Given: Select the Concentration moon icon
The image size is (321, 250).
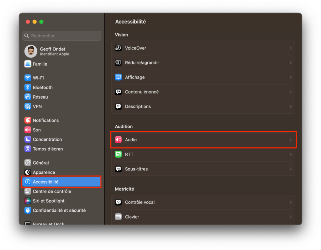Looking at the screenshot, I should tap(28, 139).
